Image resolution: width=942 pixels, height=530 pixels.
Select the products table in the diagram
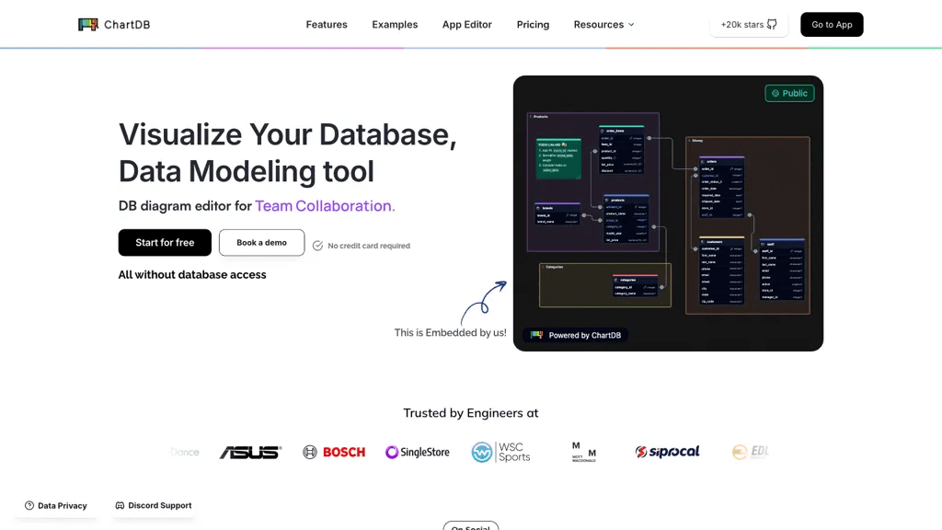[x=626, y=219]
